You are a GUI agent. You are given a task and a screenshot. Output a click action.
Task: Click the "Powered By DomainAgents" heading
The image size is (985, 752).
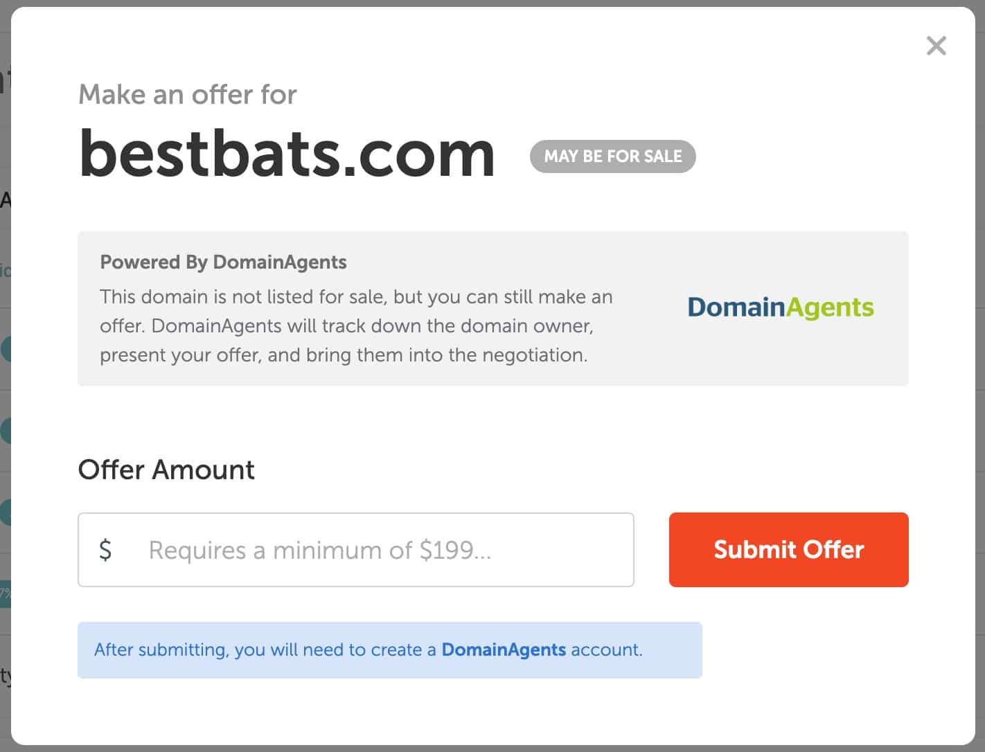[223, 262]
